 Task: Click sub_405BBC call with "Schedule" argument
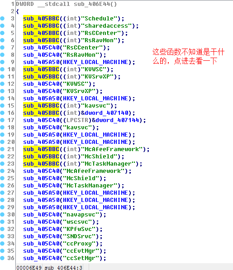41,19
